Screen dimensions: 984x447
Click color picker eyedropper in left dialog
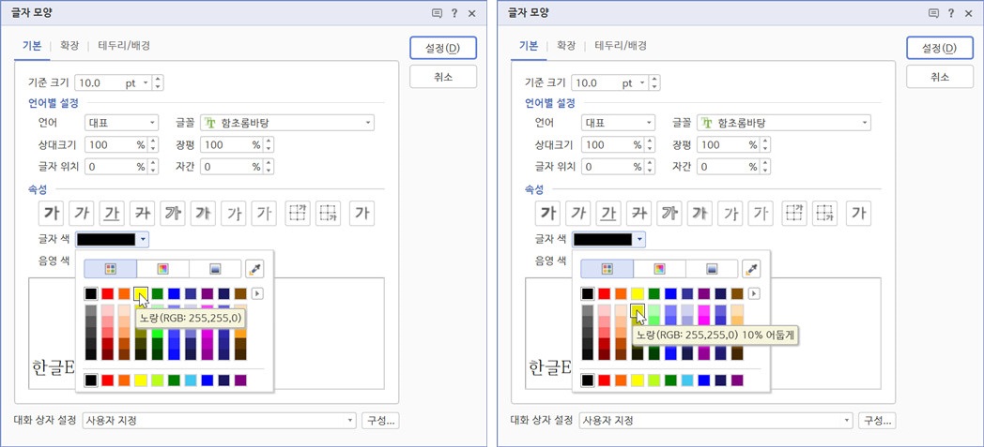pos(254,269)
